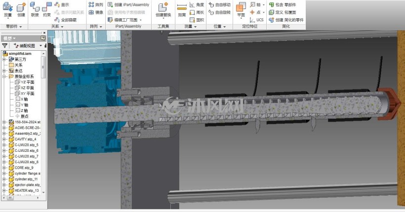405x212 pixels.
Task: Click 全部隐藏 (Hide All) relationships
Action: 65,20
